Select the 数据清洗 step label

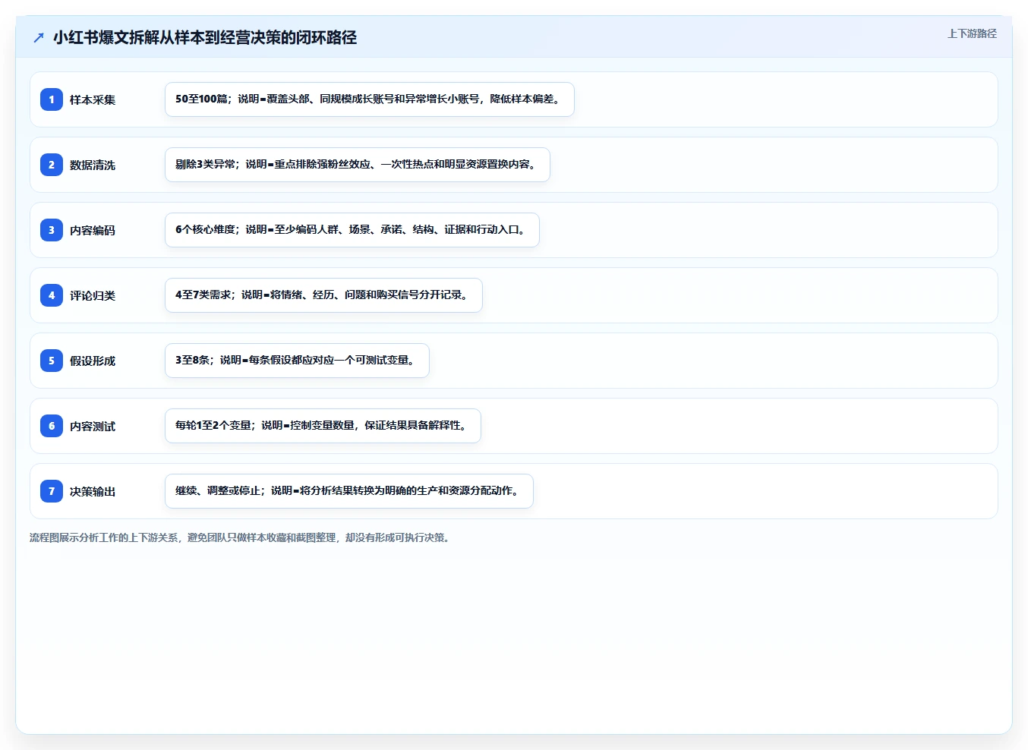[93, 165]
